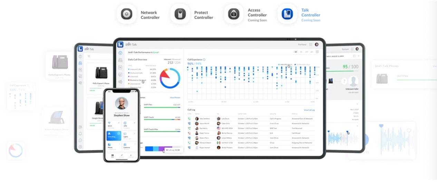Click the Ralph Torres call log row
Image resolution: width=437 pixels, height=185 pixels.
(x=251, y=133)
